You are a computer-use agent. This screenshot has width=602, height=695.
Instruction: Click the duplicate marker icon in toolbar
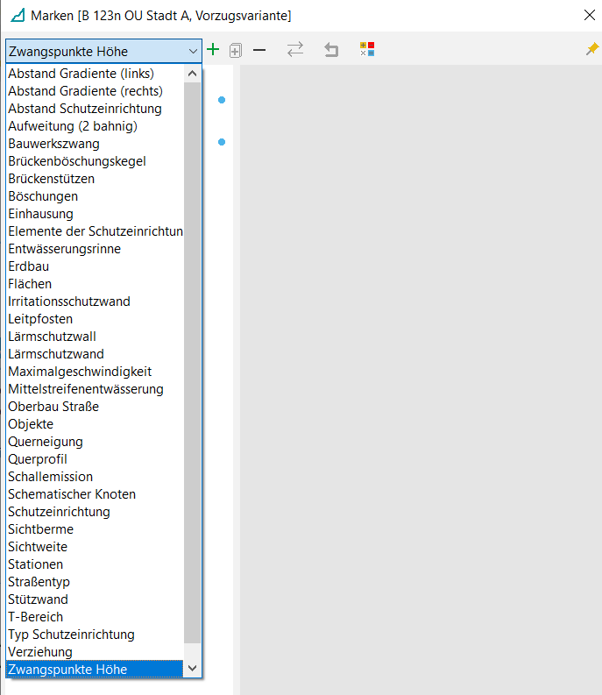pos(235,51)
